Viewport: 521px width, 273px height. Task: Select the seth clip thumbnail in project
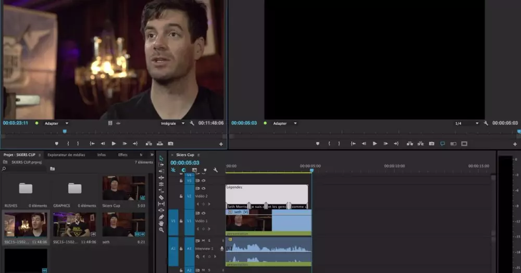coord(123,225)
